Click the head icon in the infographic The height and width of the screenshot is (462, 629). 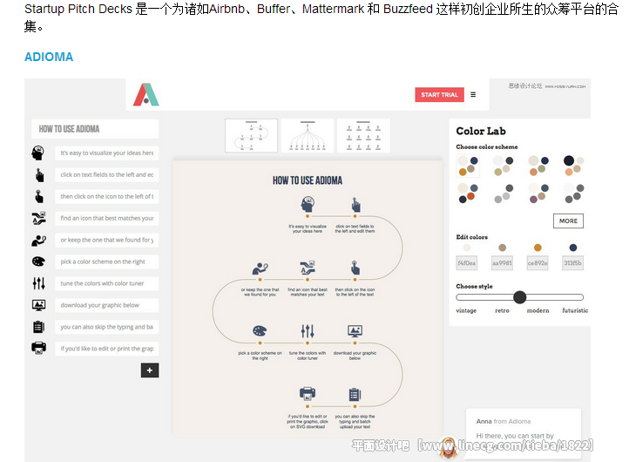coord(308,204)
